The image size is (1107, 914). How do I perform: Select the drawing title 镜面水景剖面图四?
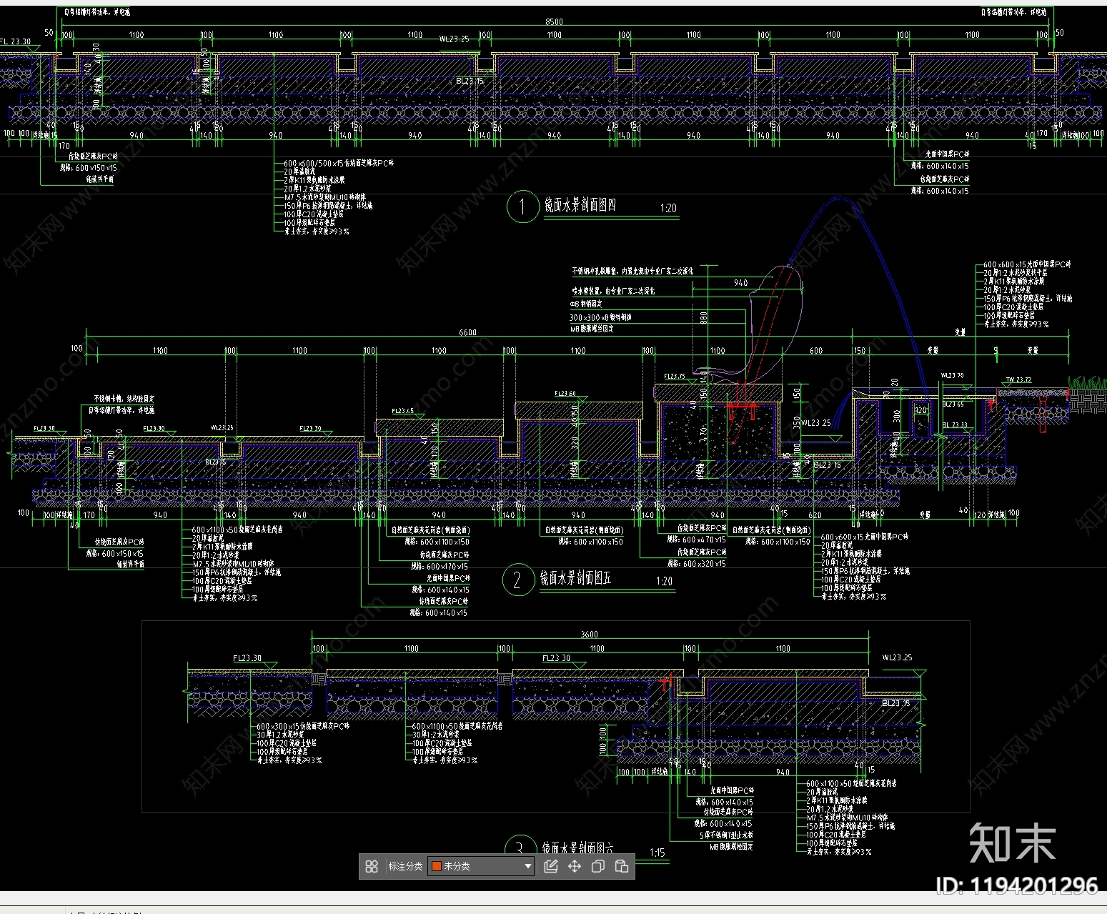pyautogui.click(x=580, y=206)
